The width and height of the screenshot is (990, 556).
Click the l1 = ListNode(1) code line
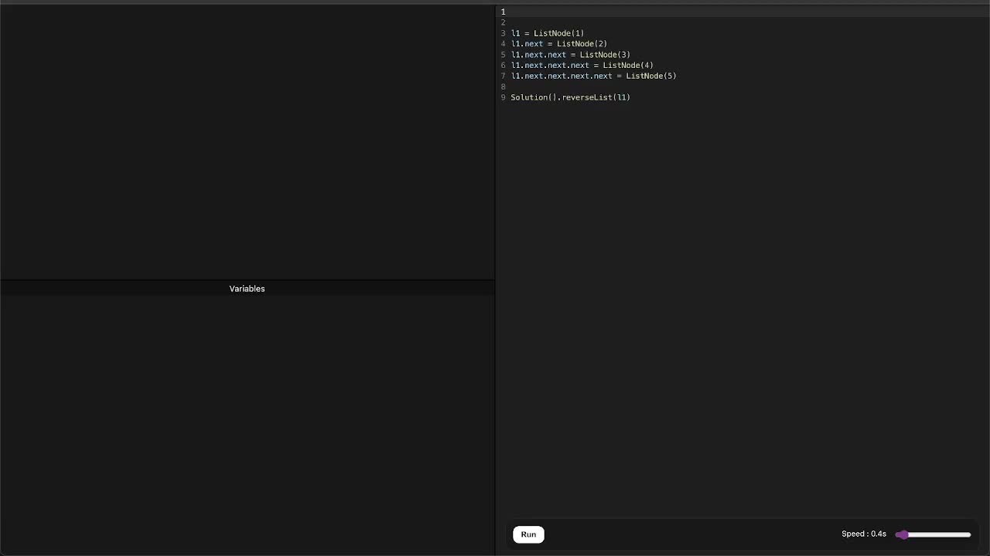[547, 33]
